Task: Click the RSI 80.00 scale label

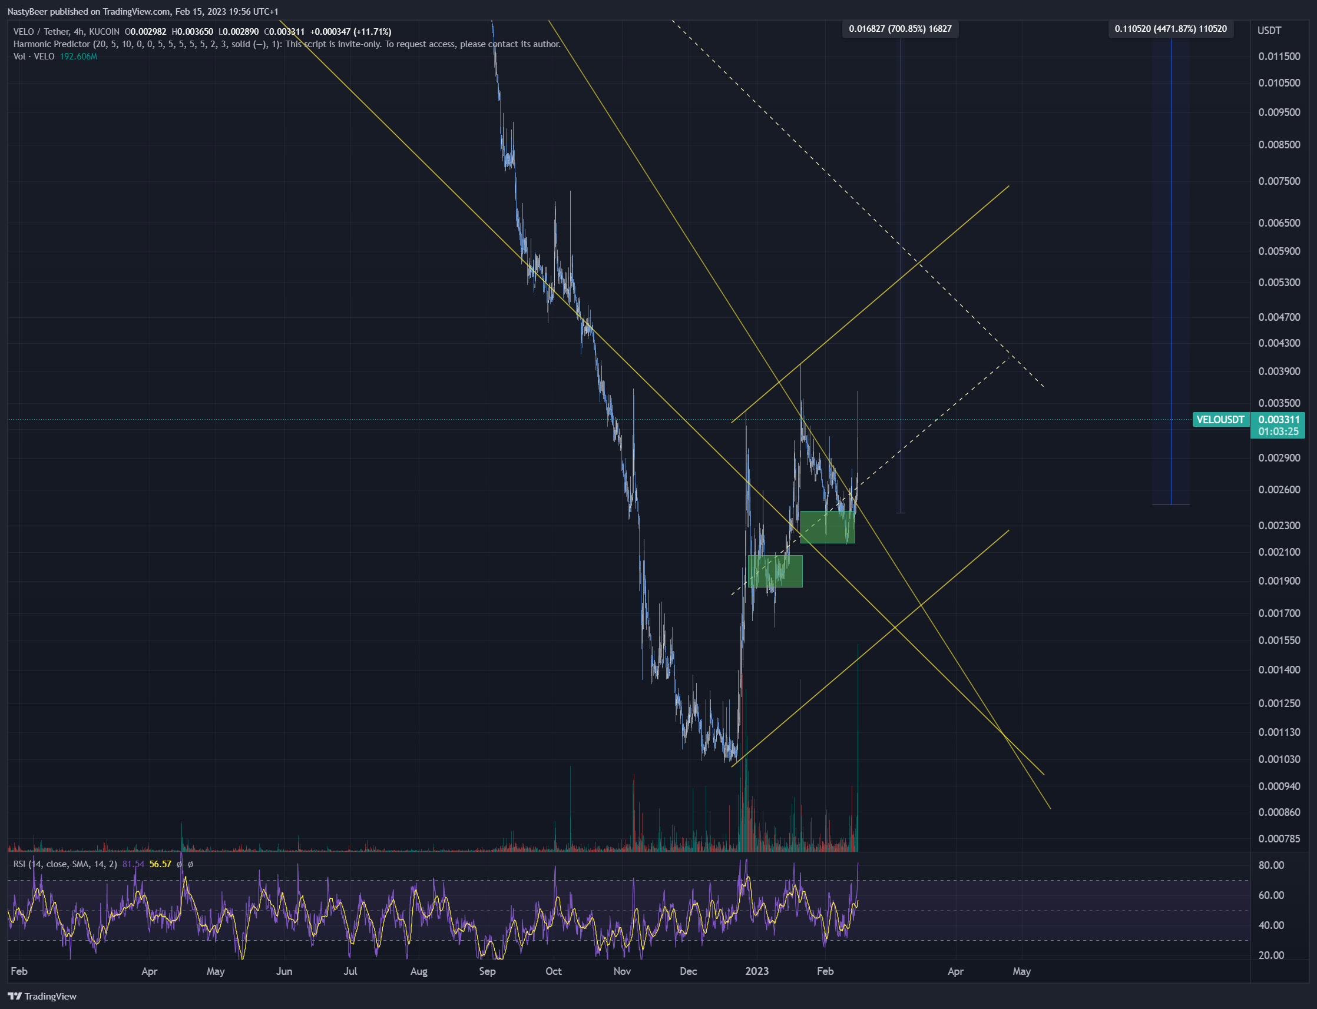Action: [x=1271, y=865]
